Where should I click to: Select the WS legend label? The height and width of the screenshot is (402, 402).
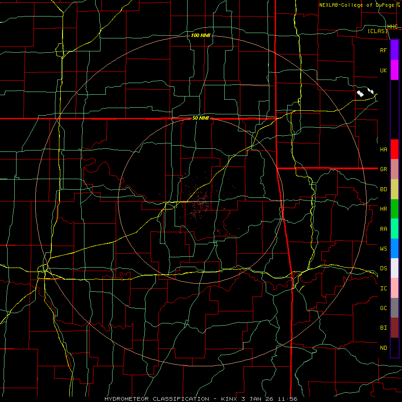click(x=383, y=249)
